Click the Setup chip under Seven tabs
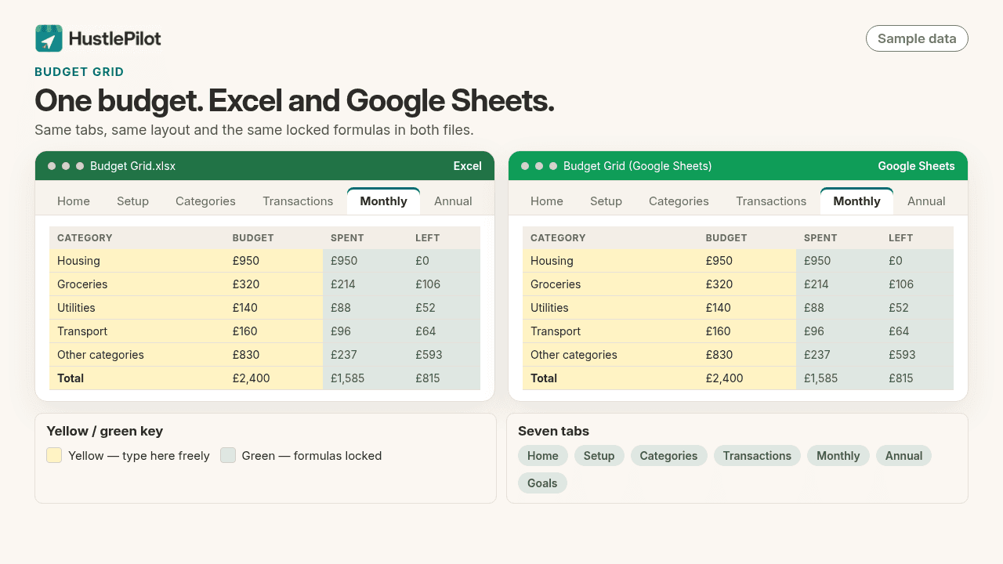Screen dimensions: 1003x564 599,456
